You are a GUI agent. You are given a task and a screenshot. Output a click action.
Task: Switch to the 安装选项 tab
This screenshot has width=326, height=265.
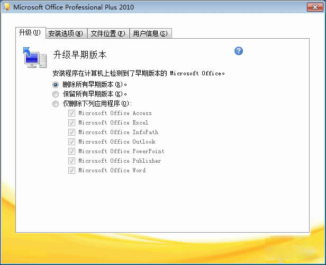click(66, 33)
